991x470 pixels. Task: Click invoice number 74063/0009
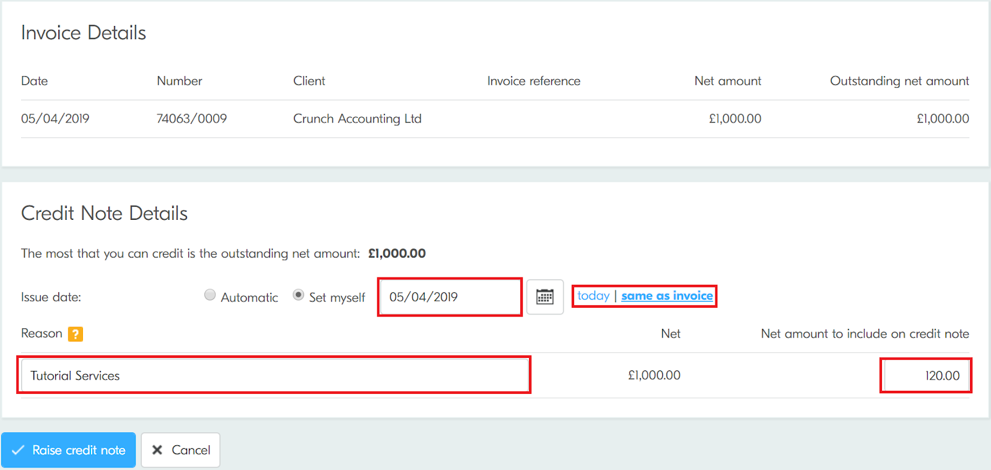(x=192, y=118)
